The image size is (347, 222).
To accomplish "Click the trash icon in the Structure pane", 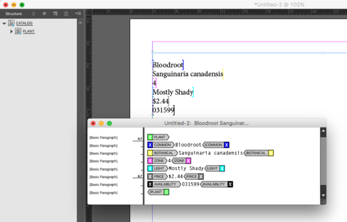I will 66,14.
